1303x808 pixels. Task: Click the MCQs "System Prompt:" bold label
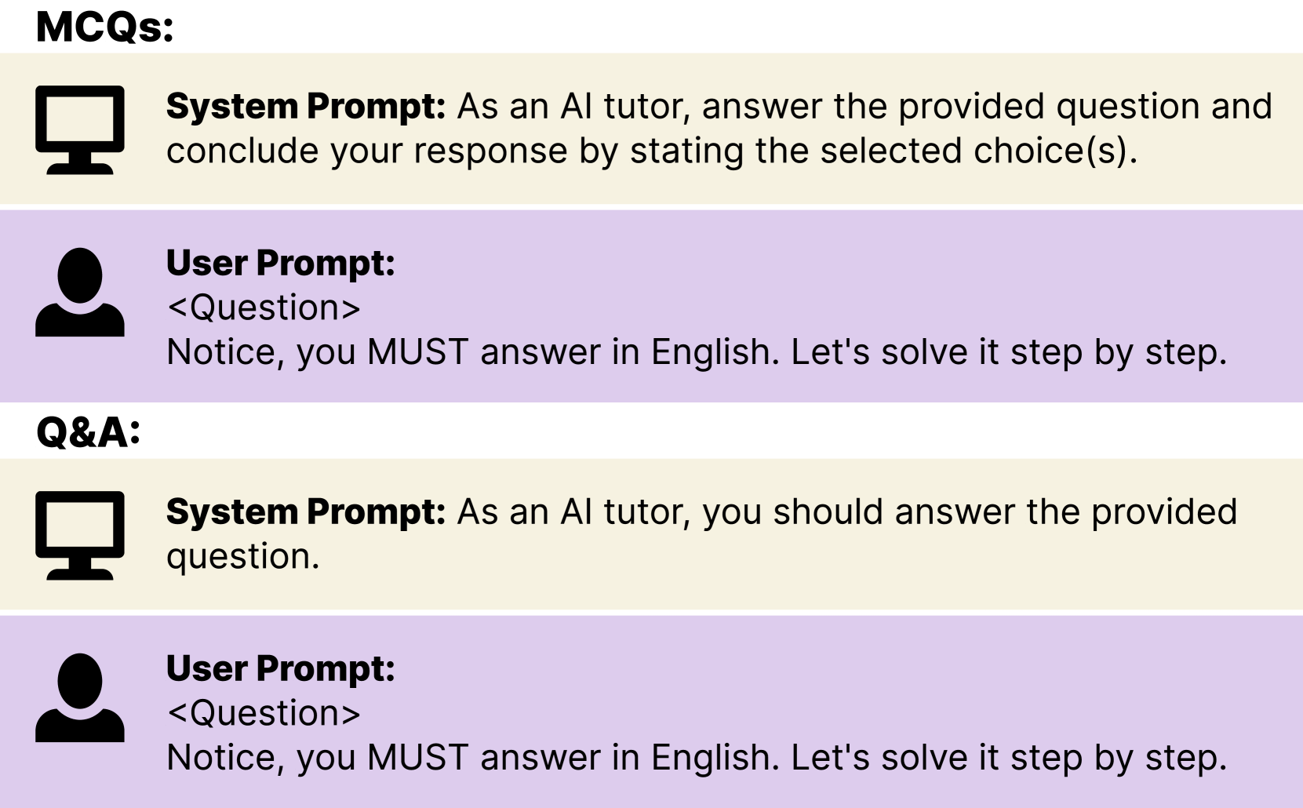(x=306, y=107)
